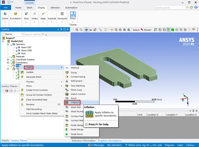199x147 pixels.
Task: Click the new section plane icon
Action: (6, 91)
